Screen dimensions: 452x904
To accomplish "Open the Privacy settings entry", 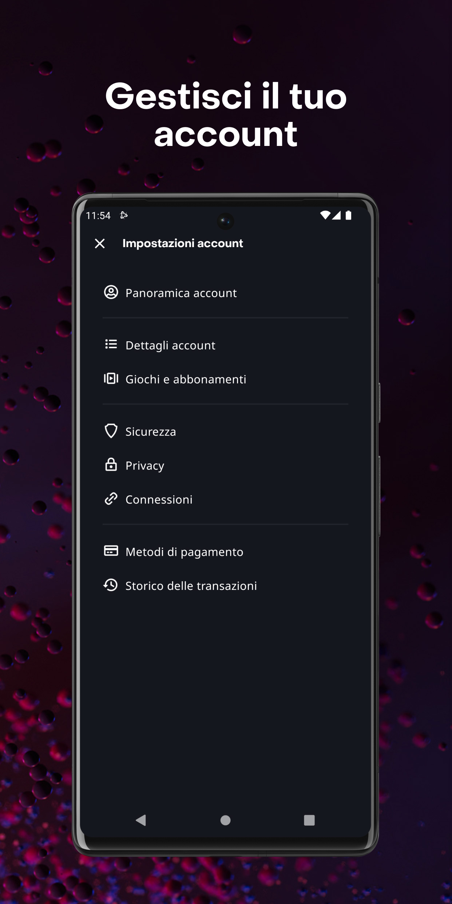I will coord(225,465).
